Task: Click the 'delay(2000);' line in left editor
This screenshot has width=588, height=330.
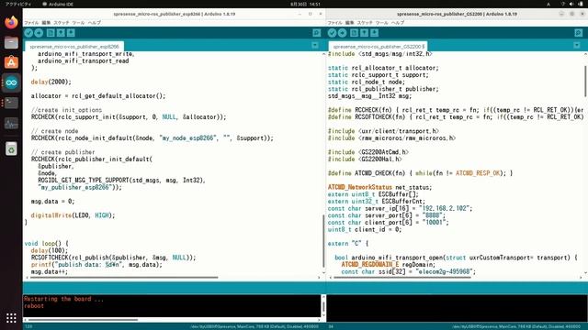Action: [51, 82]
